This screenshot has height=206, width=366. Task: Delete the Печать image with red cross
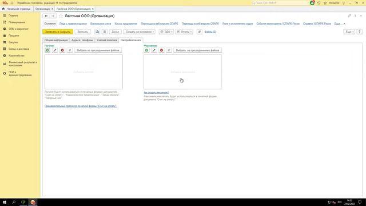(x=62, y=50)
